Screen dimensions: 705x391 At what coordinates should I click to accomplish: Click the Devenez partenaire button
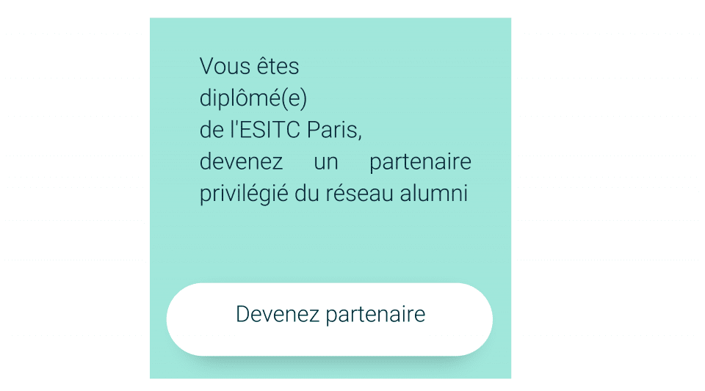pos(330,319)
